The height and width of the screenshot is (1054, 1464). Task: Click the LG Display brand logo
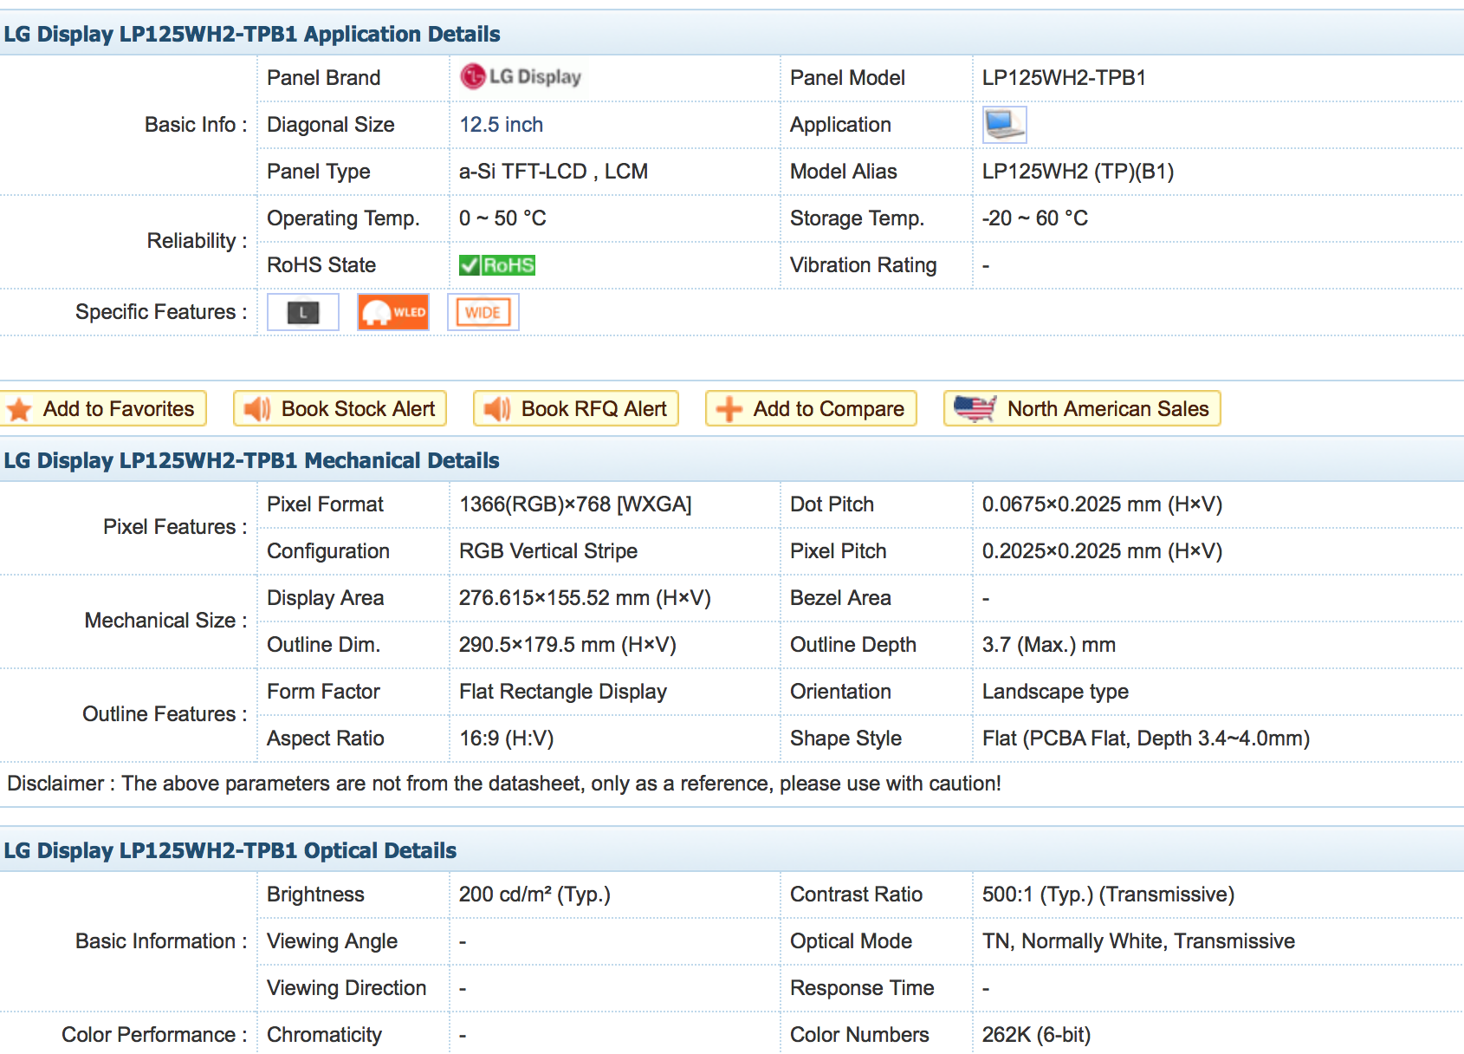[521, 77]
